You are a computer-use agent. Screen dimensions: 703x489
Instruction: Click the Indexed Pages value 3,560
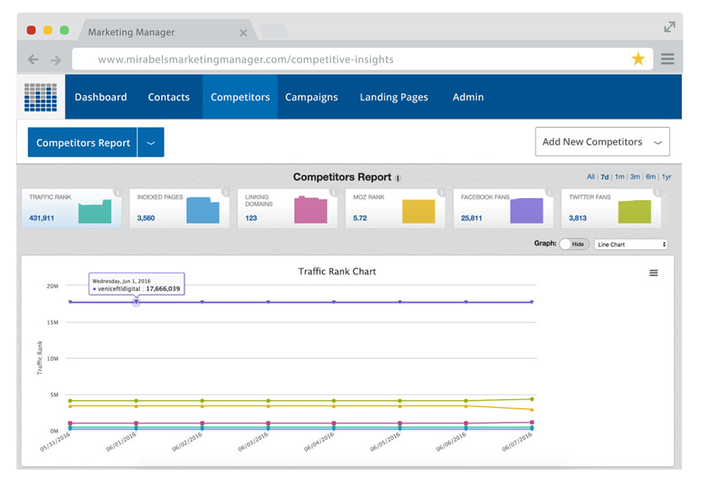[x=146, y=219]
